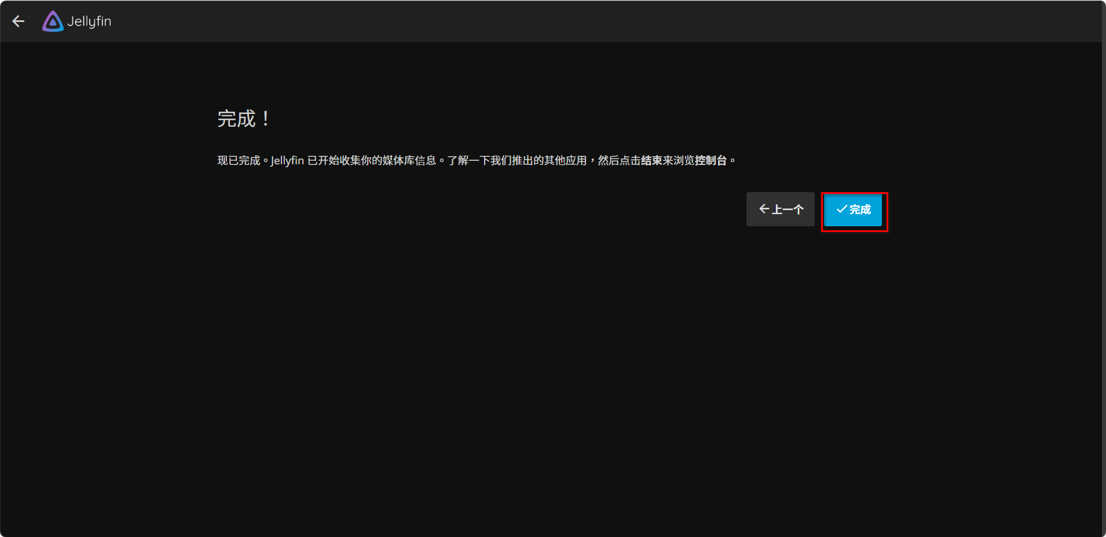Go back with the 上一个 button
The height and width of the screenshot is (537, 1106).
pyautogui.click(x=780, y=209)
